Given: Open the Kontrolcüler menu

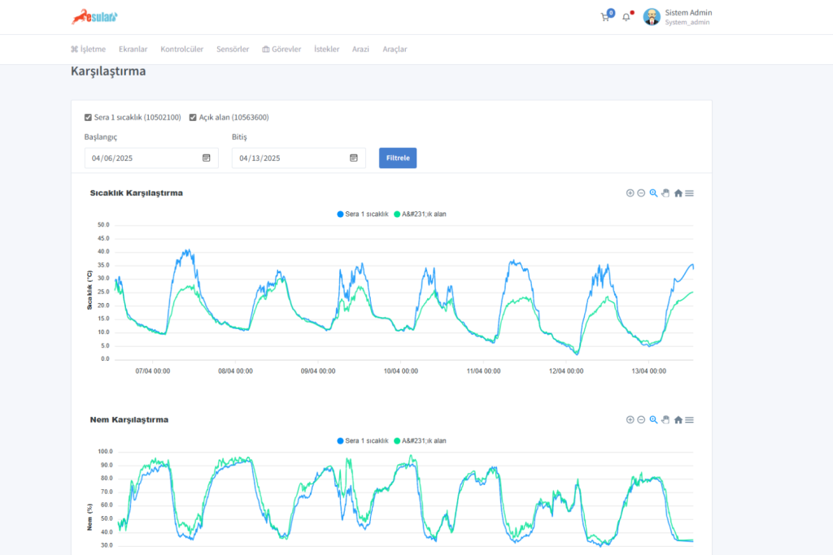Looking at the screenshot, I should tap(182, 50).
